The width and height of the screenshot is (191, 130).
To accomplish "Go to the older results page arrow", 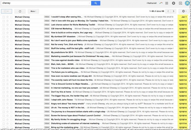I will click(174, 11).
